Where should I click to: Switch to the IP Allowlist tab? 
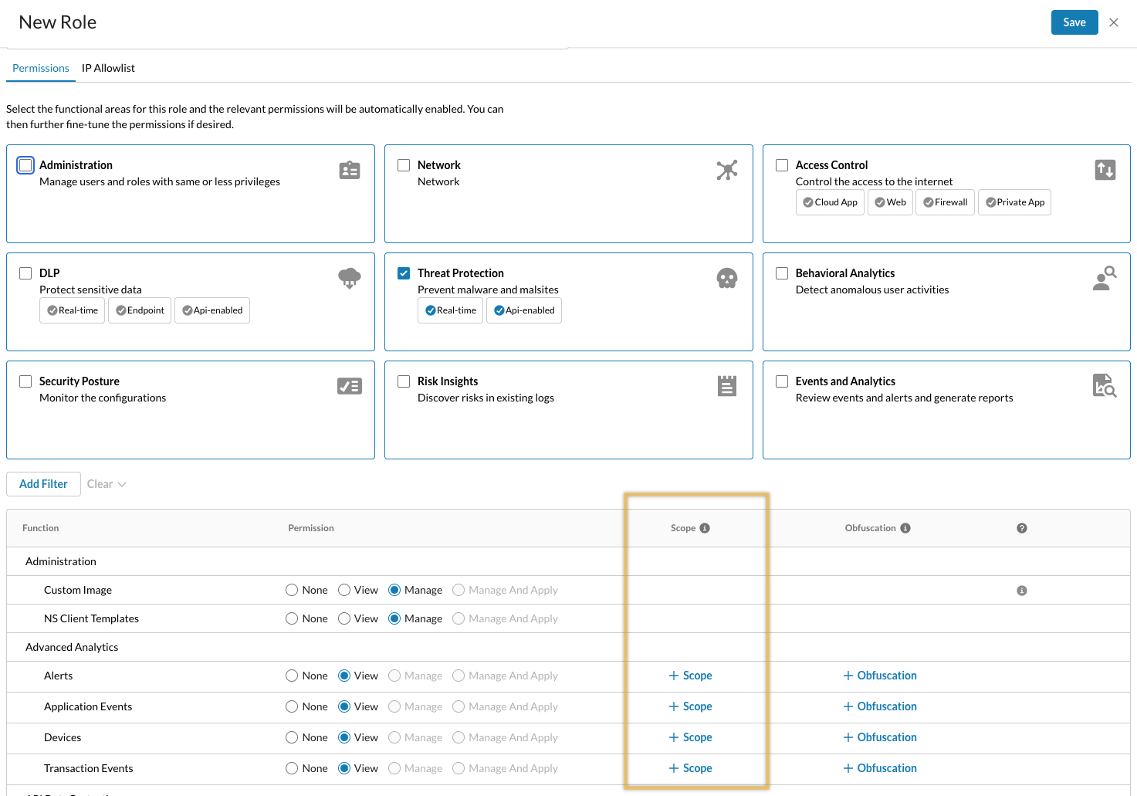[x=108, y=68]
